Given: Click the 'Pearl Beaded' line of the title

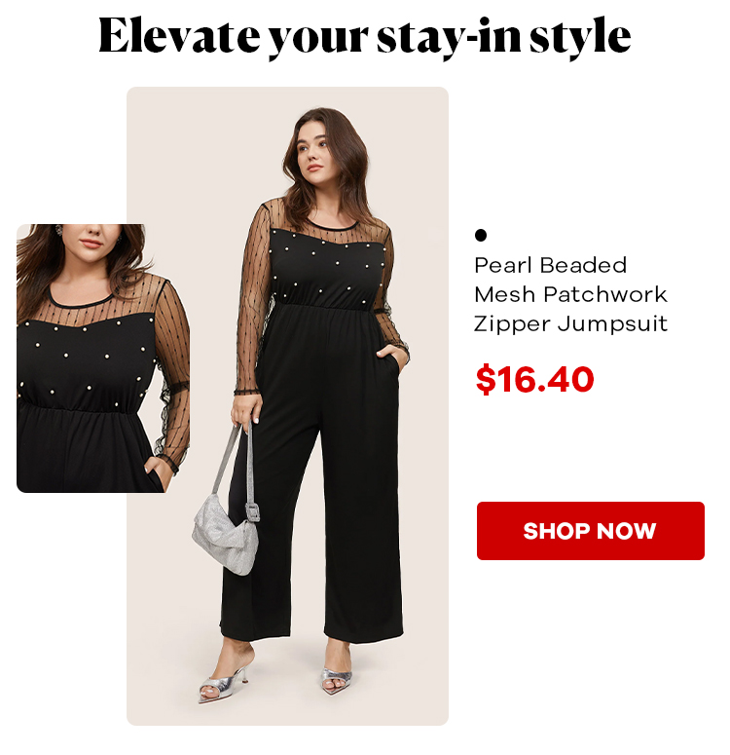Looking at the screenshot, I should 551,265.
